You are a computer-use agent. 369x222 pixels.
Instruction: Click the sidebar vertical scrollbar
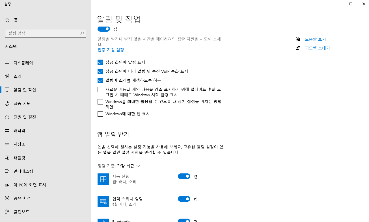click(90, 121)
